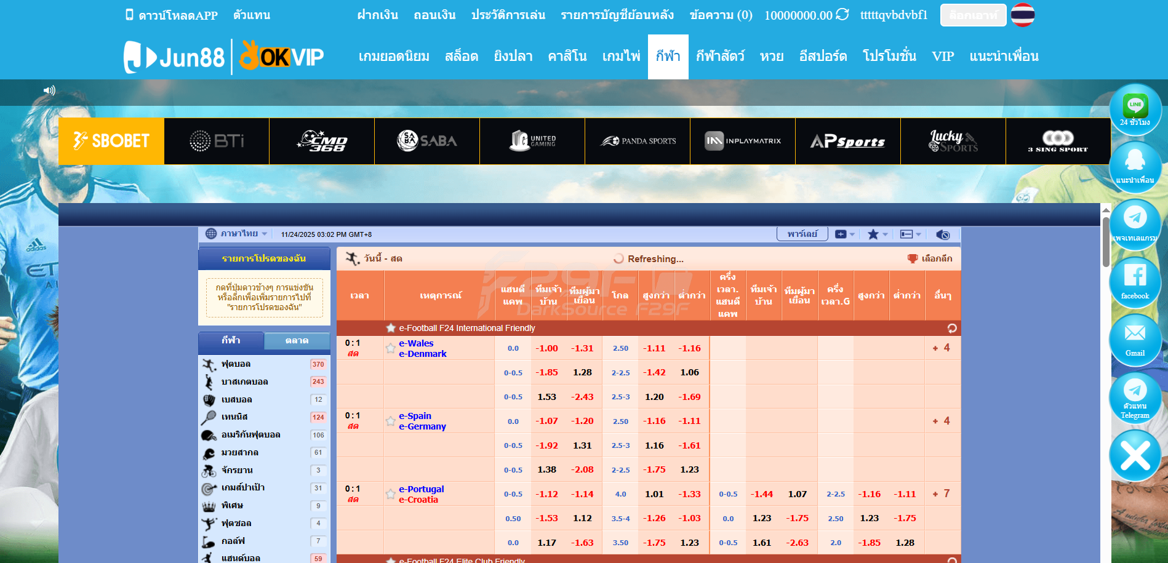Click the Thailand flag language icon
The height and width of the screenshot is (563, 1168).
[x=1022, y=15]
